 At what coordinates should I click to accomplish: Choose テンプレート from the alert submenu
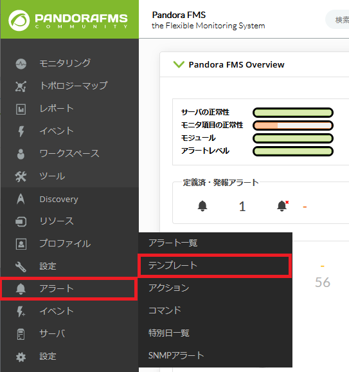(215, 265)
